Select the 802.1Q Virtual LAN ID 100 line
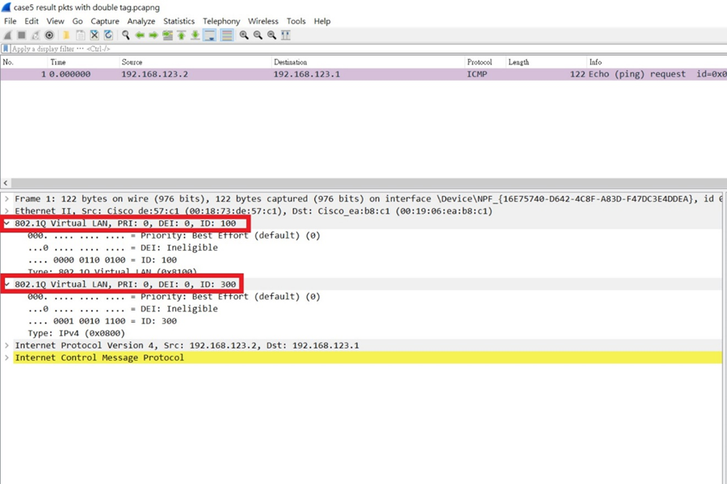727x484 pixels. tap(368, 223)
